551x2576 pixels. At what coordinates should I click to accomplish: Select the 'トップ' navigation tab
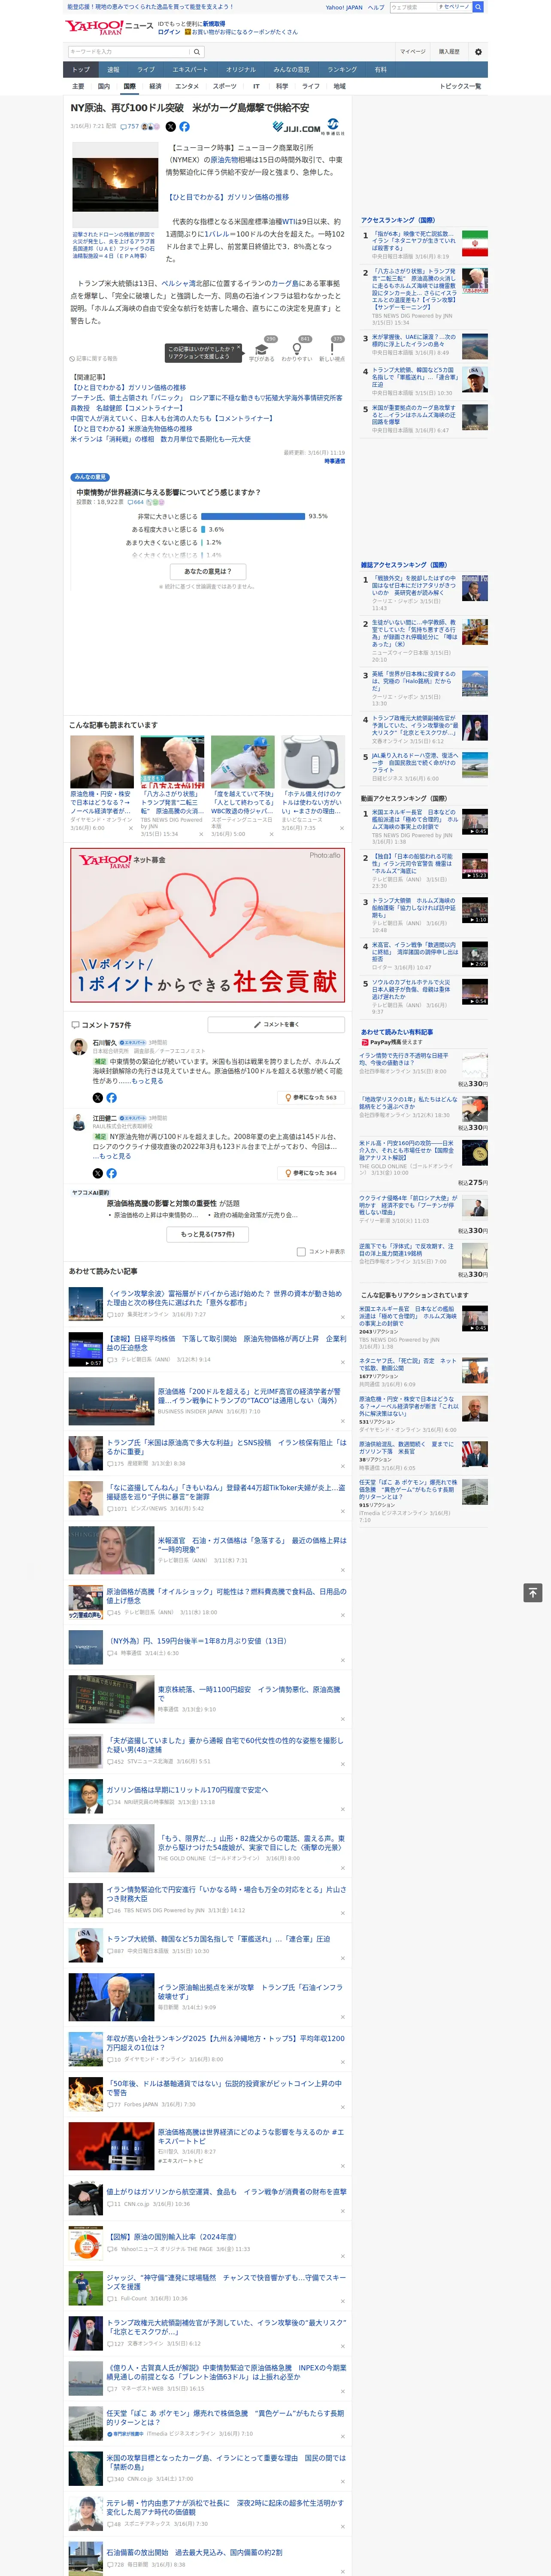tap(81, 70)
